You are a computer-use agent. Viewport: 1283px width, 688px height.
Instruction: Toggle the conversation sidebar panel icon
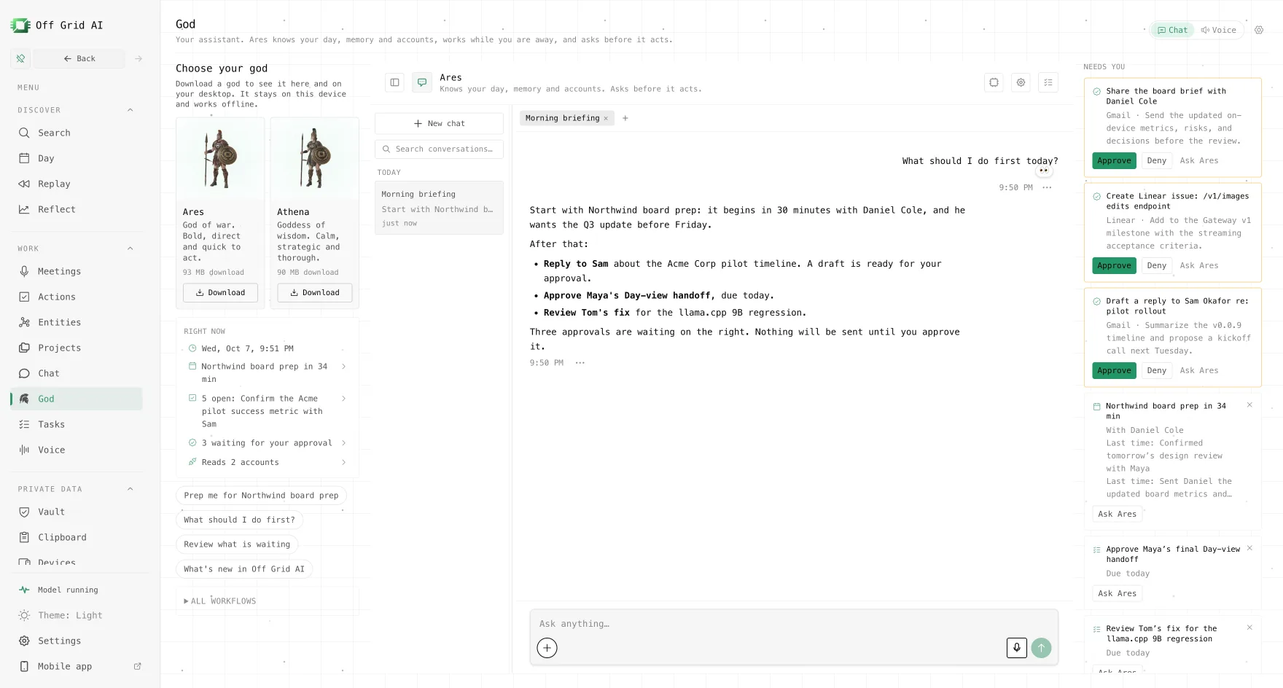point(394,82)
